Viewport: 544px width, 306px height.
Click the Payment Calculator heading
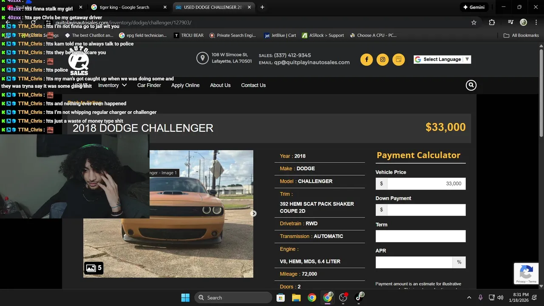[x=418, y=155]
